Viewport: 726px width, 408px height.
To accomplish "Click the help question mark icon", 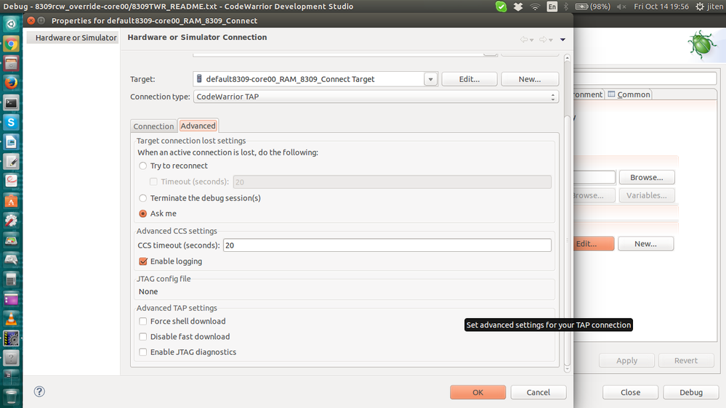I will tap(39, 392).
